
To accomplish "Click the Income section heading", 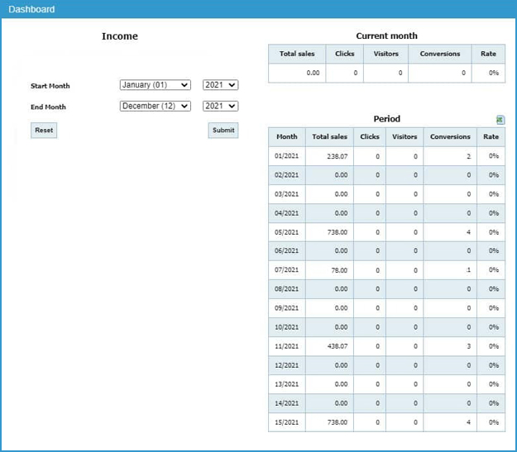I will point(120,36).
